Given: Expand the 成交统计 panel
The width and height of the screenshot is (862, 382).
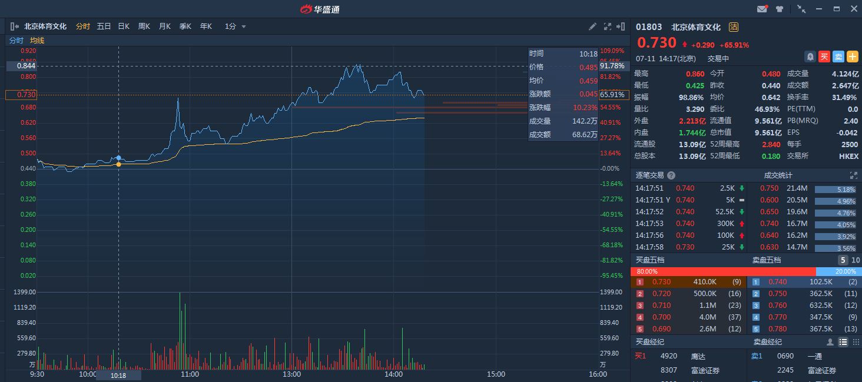Looking at the screenshot, I should pos(853,175).
